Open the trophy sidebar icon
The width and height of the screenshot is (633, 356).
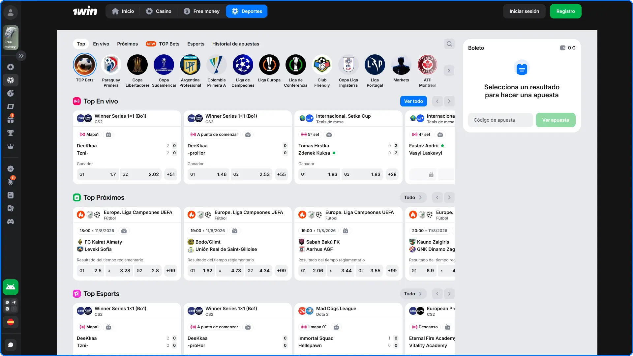(x=11, y=133)
